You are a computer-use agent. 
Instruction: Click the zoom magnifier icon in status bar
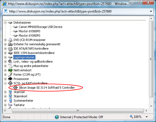pyautogui.click(x=131, y=117)
